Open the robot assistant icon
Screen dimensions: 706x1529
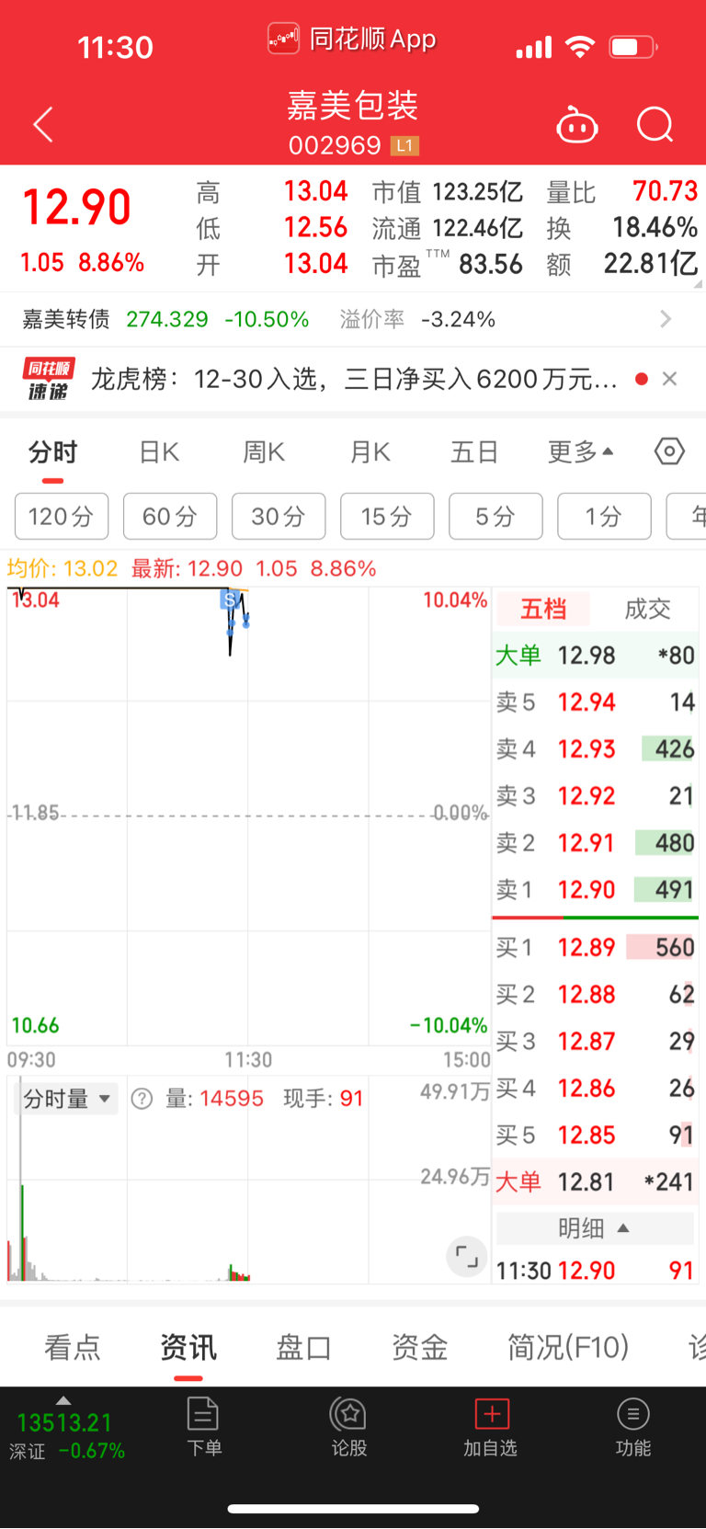coord(577,125)
